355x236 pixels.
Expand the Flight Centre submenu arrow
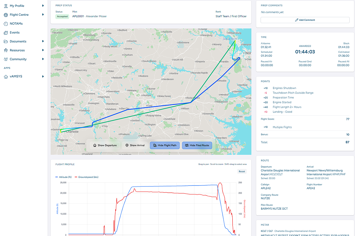click(43, 15)
